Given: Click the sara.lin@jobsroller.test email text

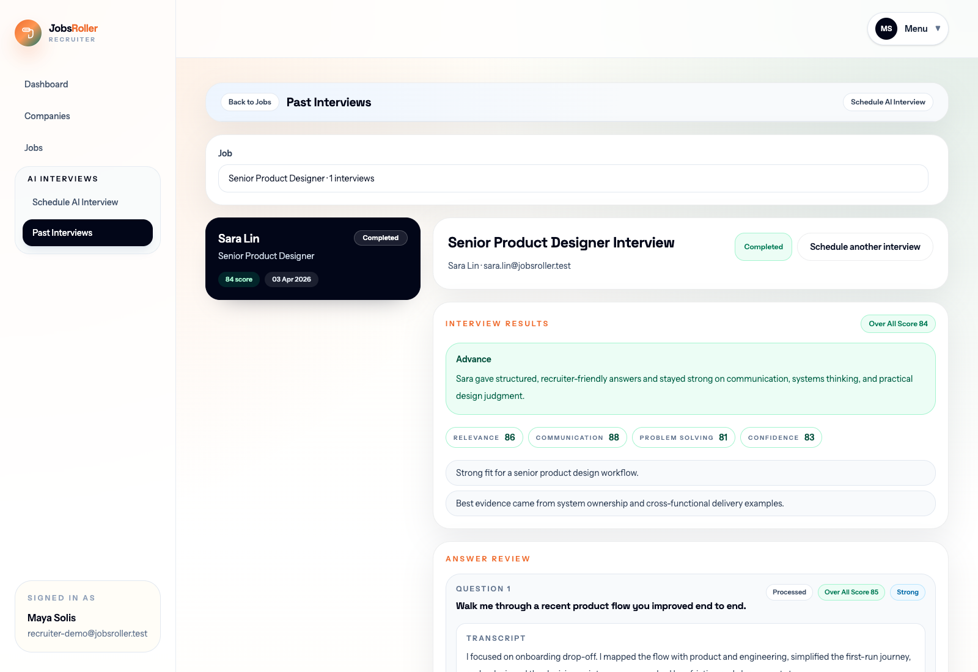Looking at the screenshot, I should pos(527,266).
